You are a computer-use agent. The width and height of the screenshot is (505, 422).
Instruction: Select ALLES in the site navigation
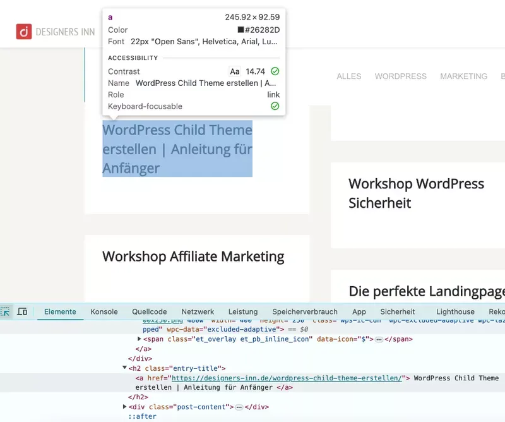pos(348,76)
